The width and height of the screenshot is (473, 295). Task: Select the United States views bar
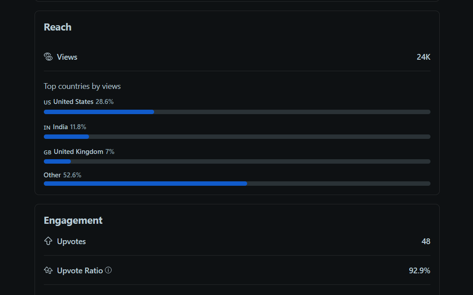237,112
